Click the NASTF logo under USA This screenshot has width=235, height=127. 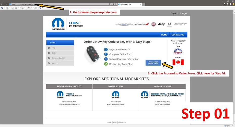pyautogui.click(x=178, y=52)
